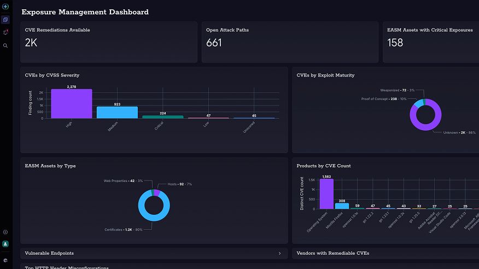Click the 2K remediations value

[31, 43]
